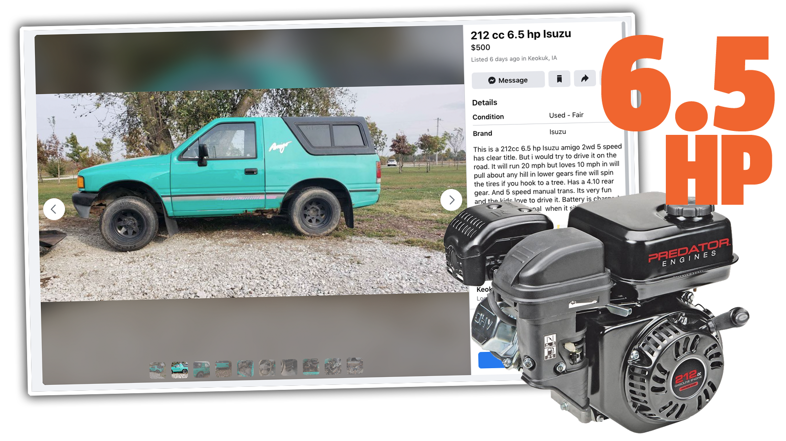Share the listing via the arrow icon
Screen dimensions: 786x441
585,78
